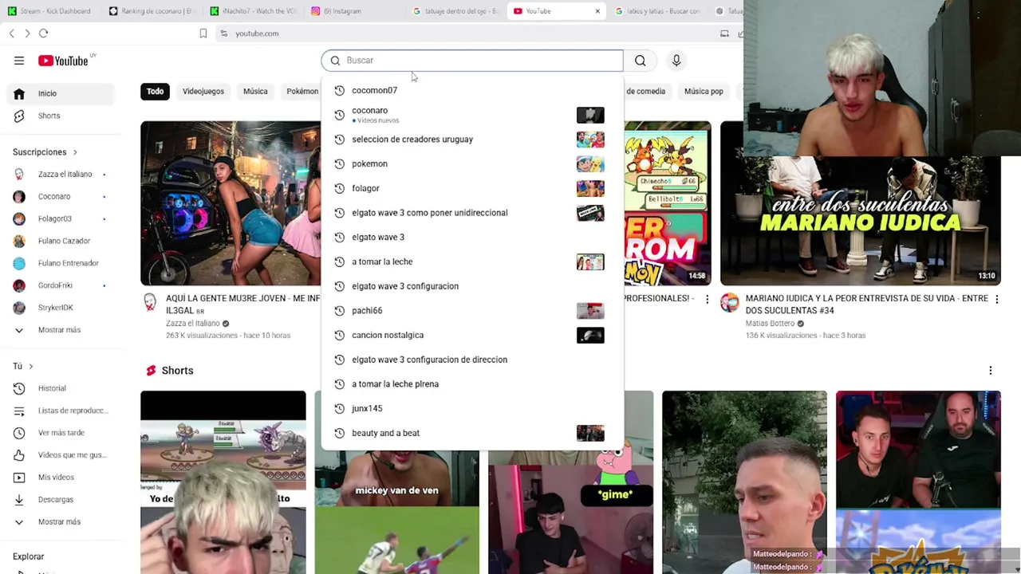The height and width of the screenshot is (574, 1021).
Task: Choose suggestion 'coconaro'
Action: click(x=472, y=115)
